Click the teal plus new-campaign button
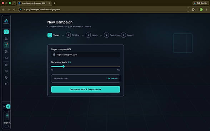210x131 pixels. [x=6, y=32]
